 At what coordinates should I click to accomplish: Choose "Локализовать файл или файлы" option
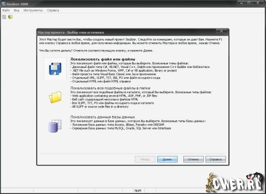pyautogui.click(x=103, y=59)
